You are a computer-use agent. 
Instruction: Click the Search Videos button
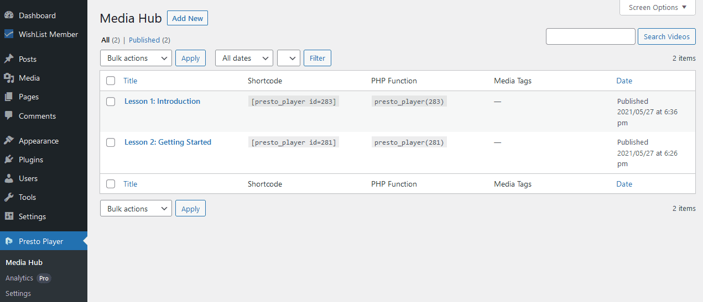666,36
